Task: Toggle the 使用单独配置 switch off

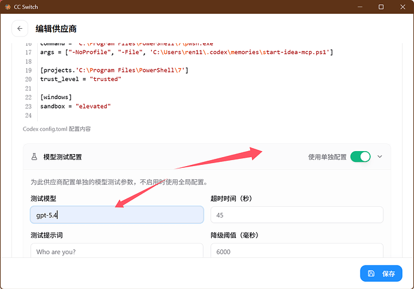Action: click(x=361, y=156)
